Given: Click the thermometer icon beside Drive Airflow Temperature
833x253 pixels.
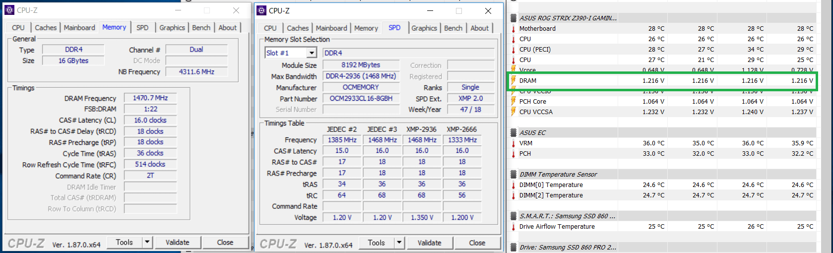Looking at the screenshot, I should (513, 227).
